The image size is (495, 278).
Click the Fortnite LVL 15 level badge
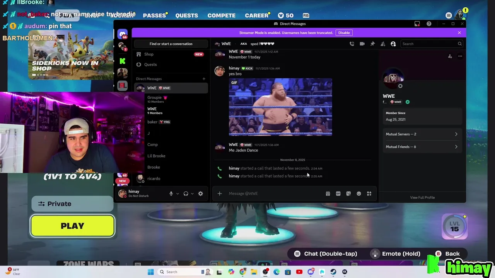tap(455, 227)
